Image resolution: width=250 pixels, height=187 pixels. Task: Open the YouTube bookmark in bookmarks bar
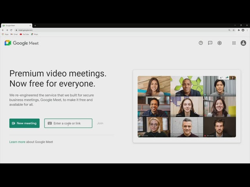pos(24,34)
